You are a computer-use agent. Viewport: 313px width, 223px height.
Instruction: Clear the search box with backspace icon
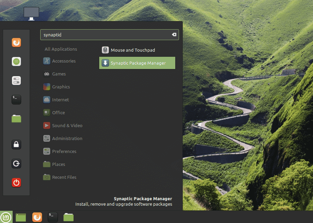(x=174, y=35)
